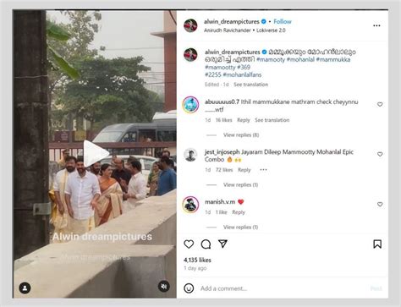Image resolution: width=401 pixels, height=307 pixels.
Task: Open alwin_dreampictures username in post header
Action: pos(231,21)
